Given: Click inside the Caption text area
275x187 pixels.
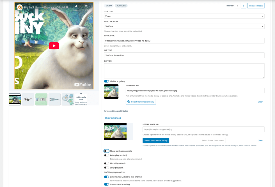Looking at the screenshot, I should coord(184,71).
